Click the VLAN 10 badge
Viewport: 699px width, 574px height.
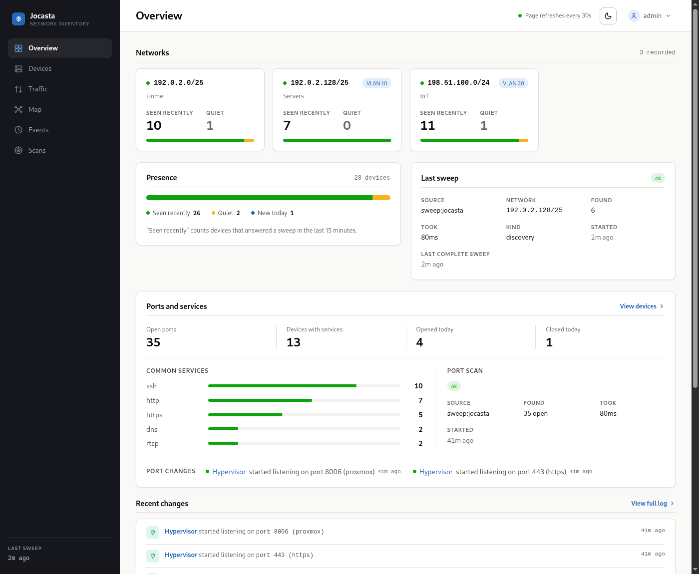(x=377, y=83)
